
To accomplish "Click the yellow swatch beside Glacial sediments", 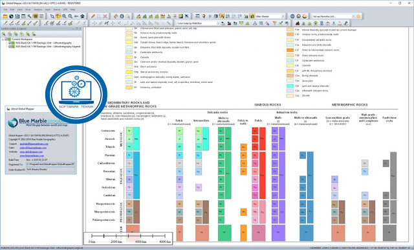I will [x=129, y=72].
